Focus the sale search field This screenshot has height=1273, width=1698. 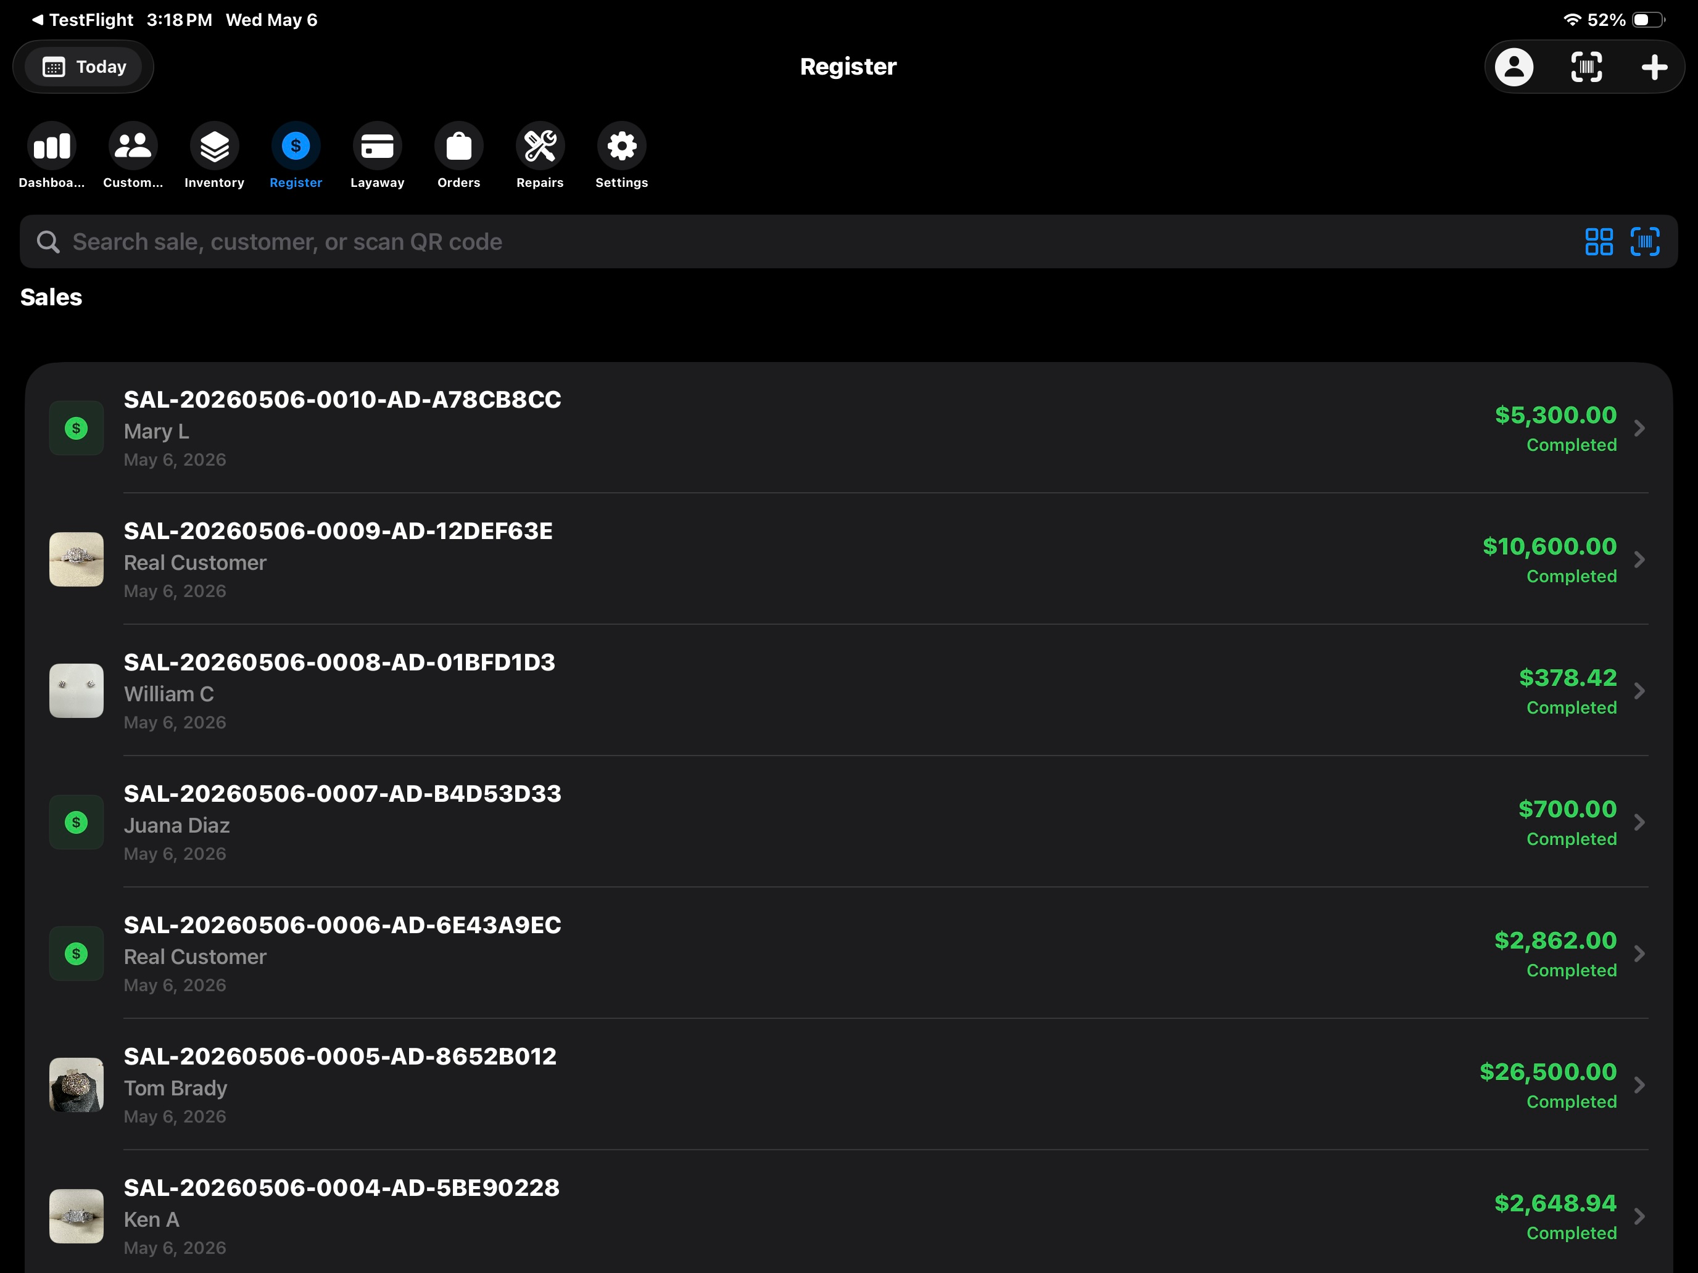[848, 242]
